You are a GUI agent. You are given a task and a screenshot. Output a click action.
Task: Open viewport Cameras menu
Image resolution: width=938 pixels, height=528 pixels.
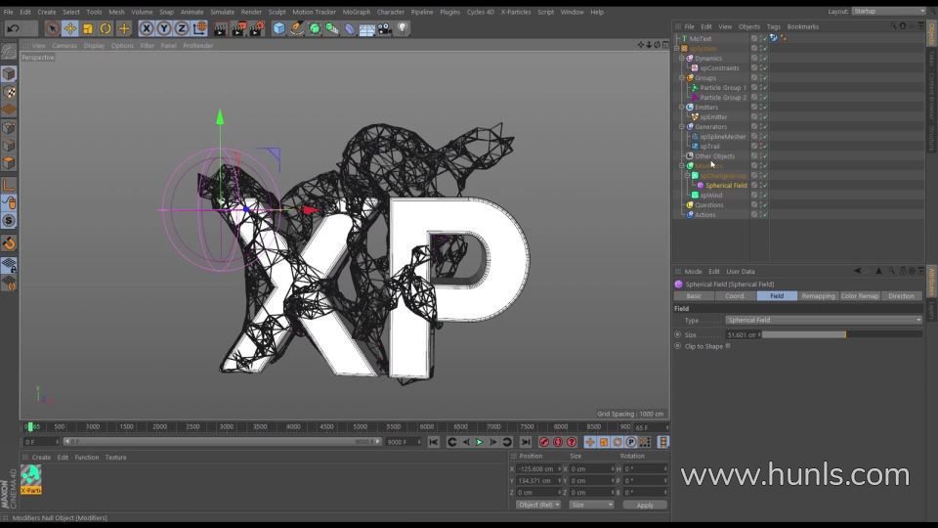point(64,46)
